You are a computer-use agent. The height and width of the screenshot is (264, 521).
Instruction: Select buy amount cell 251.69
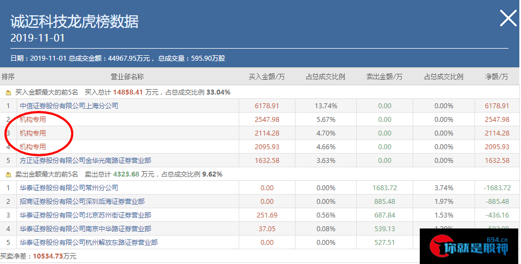(x=267, y=215)
